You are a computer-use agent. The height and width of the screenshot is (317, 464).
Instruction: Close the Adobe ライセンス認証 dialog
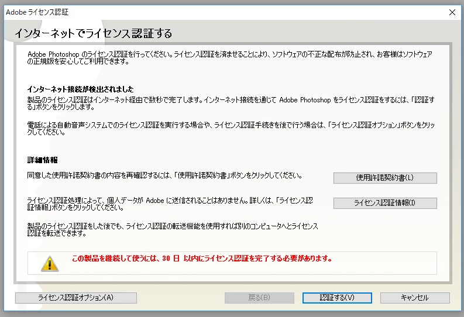point(452,12)
